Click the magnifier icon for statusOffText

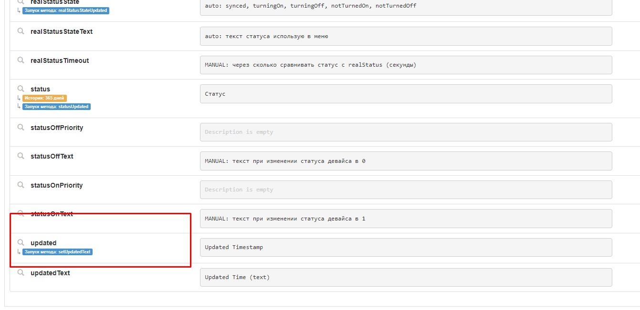[20, 156]
